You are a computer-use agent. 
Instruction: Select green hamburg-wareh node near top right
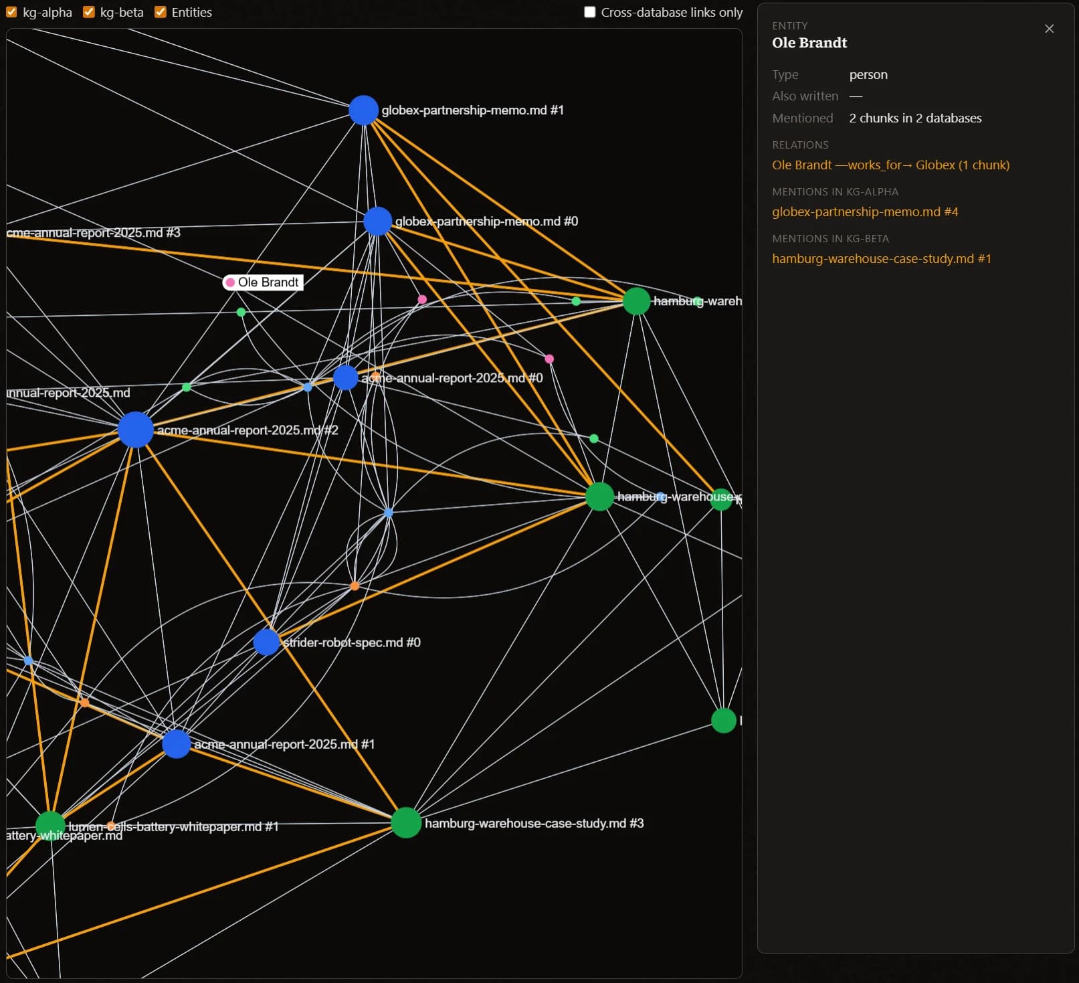point(636,301)
